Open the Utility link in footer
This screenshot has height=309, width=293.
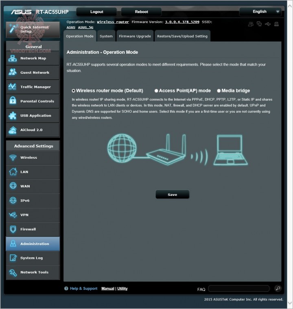(x=122, y=289)
